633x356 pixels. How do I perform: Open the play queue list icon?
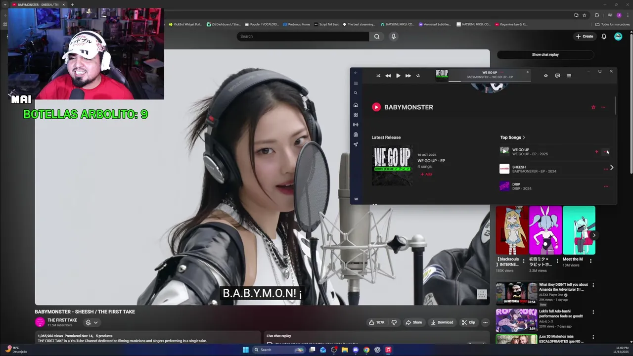click(x=569, y=76)
